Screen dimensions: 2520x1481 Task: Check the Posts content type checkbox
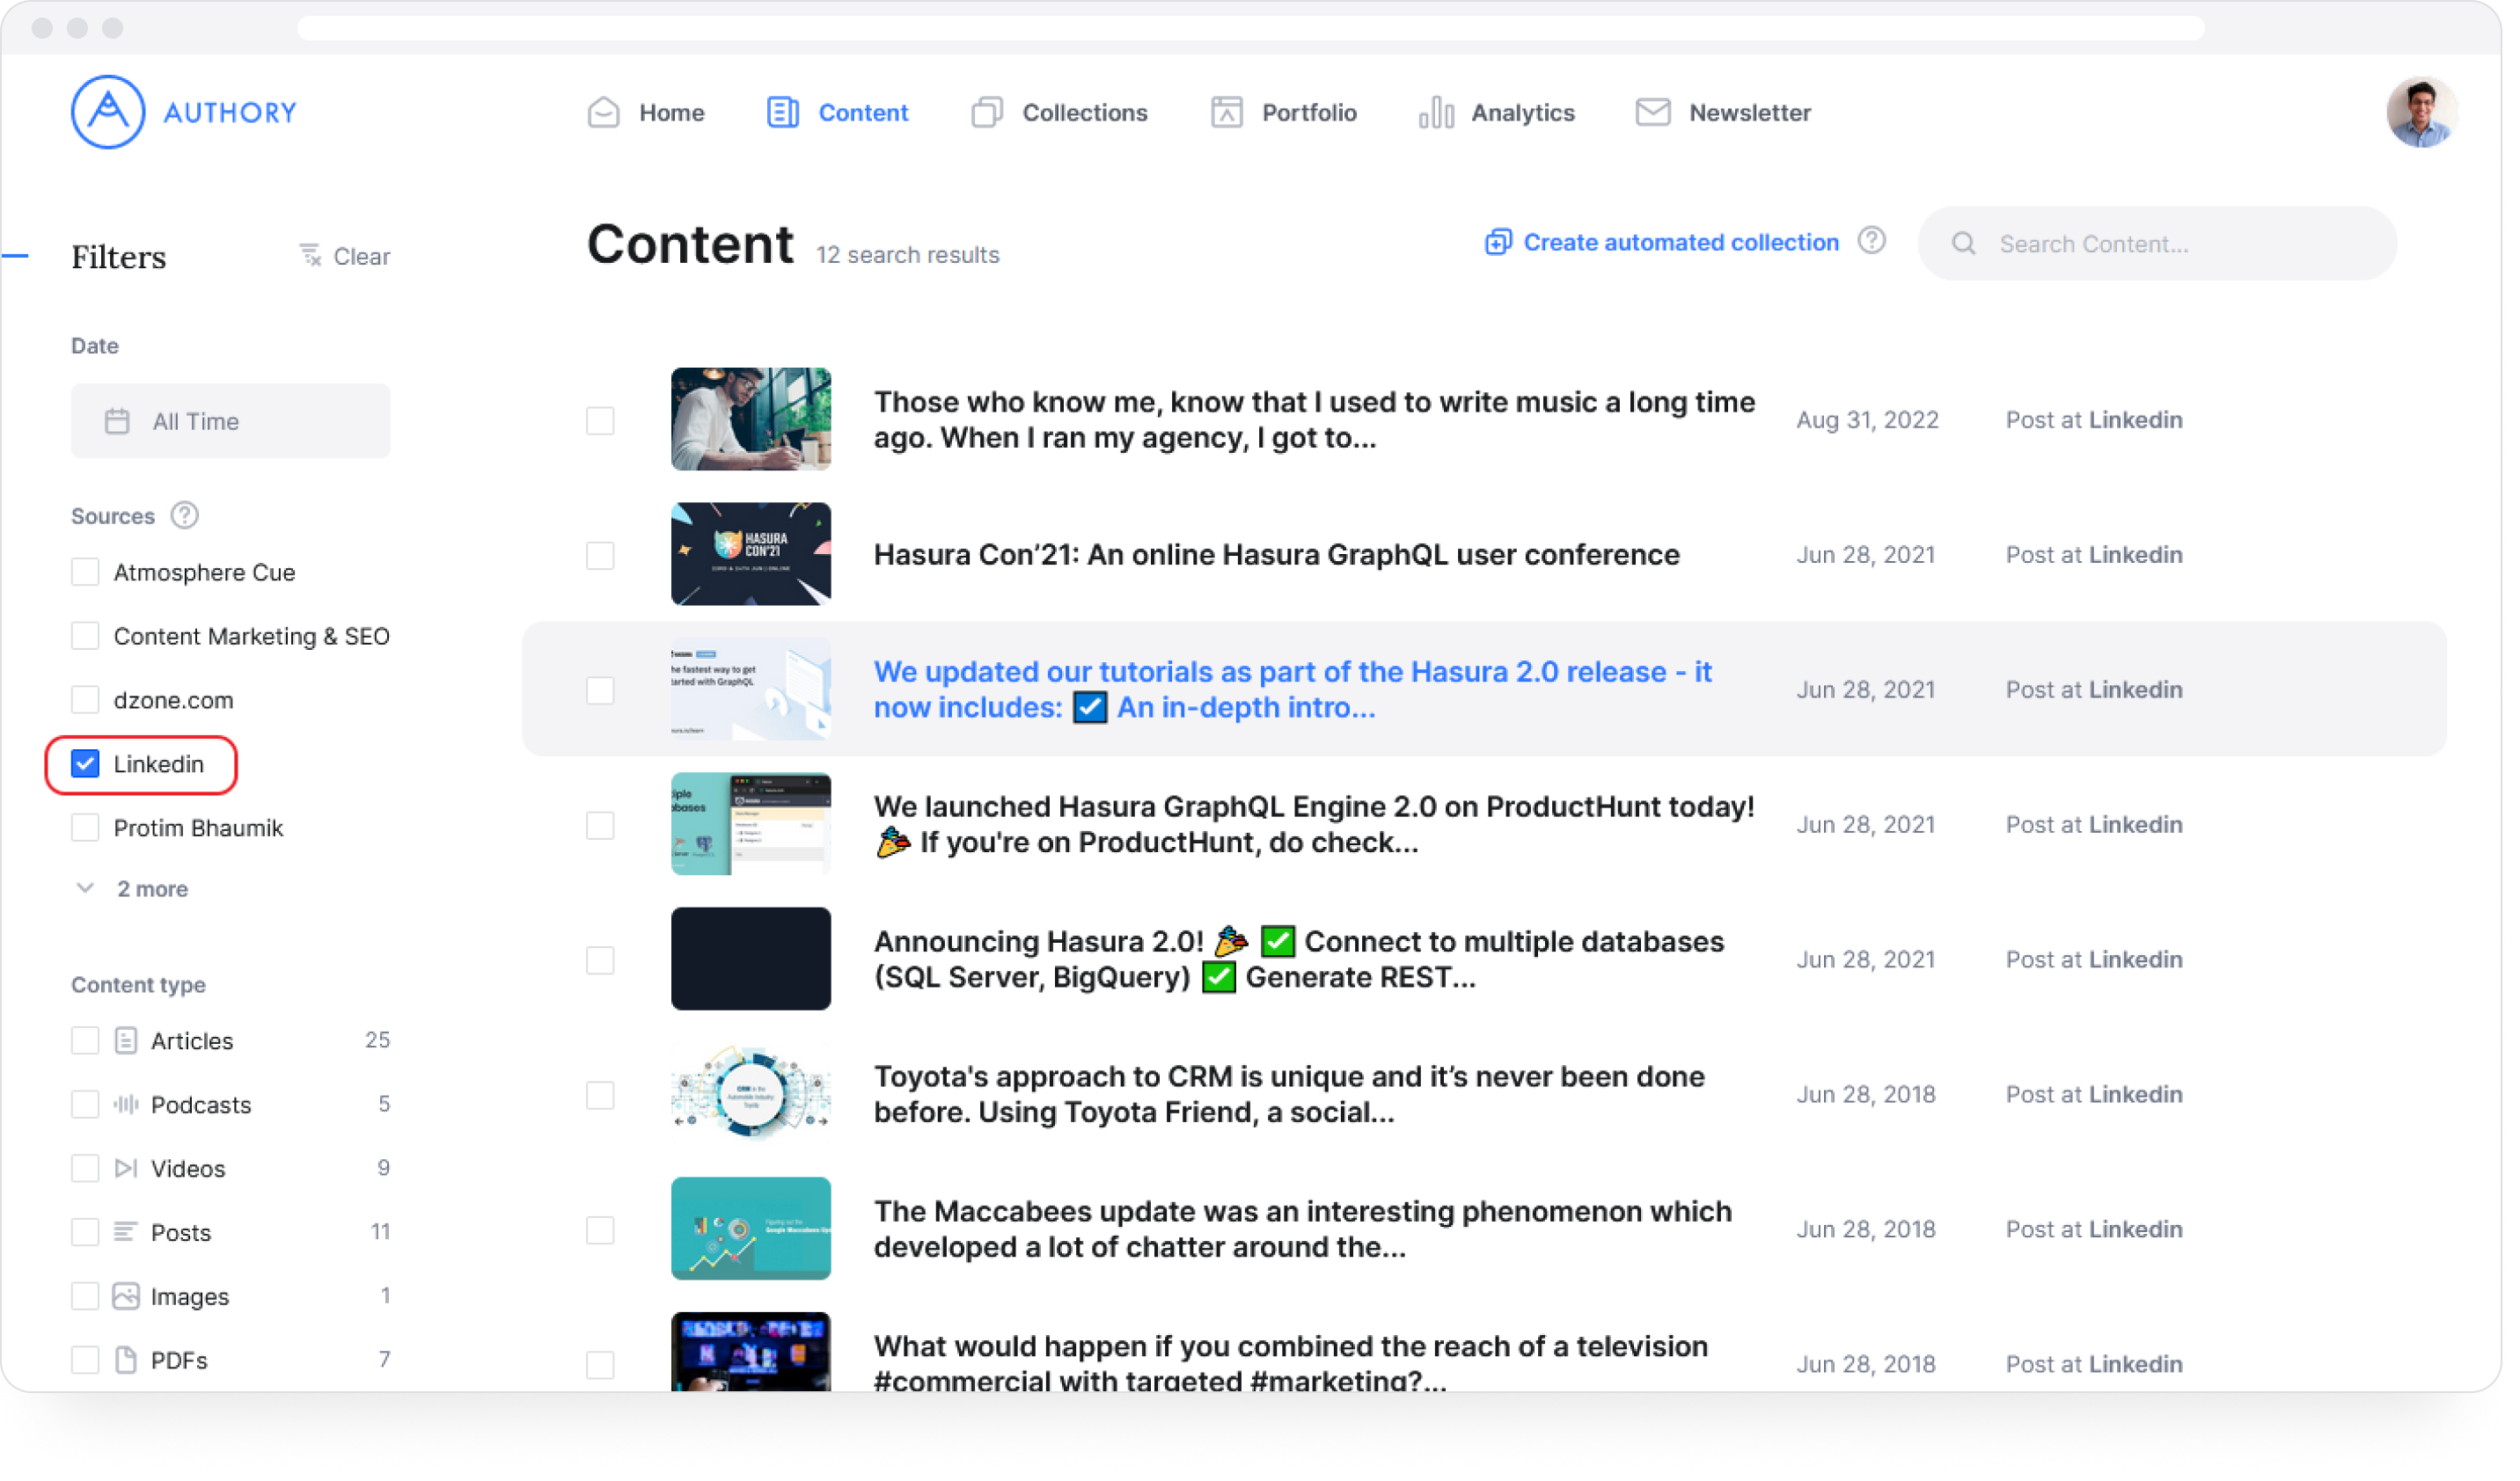(x=85, y=1233)
